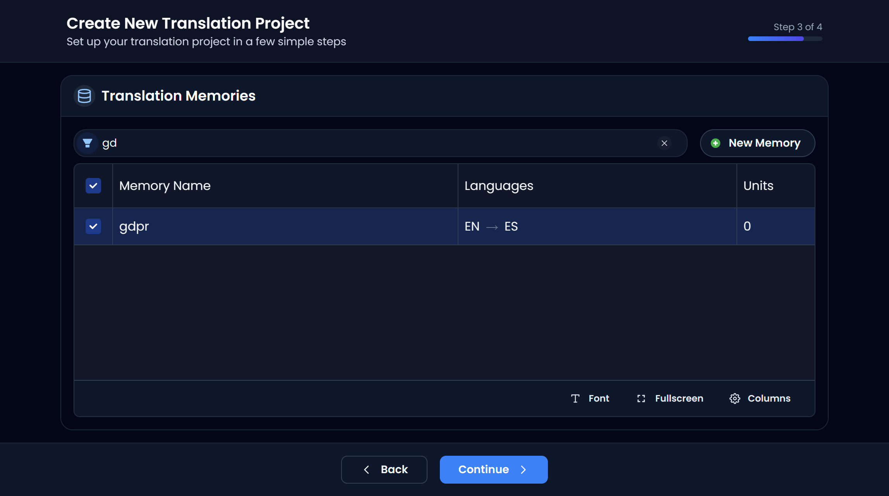Create a New Memory
This screenshot has height=496, width=889.
[x=757, y=143]
